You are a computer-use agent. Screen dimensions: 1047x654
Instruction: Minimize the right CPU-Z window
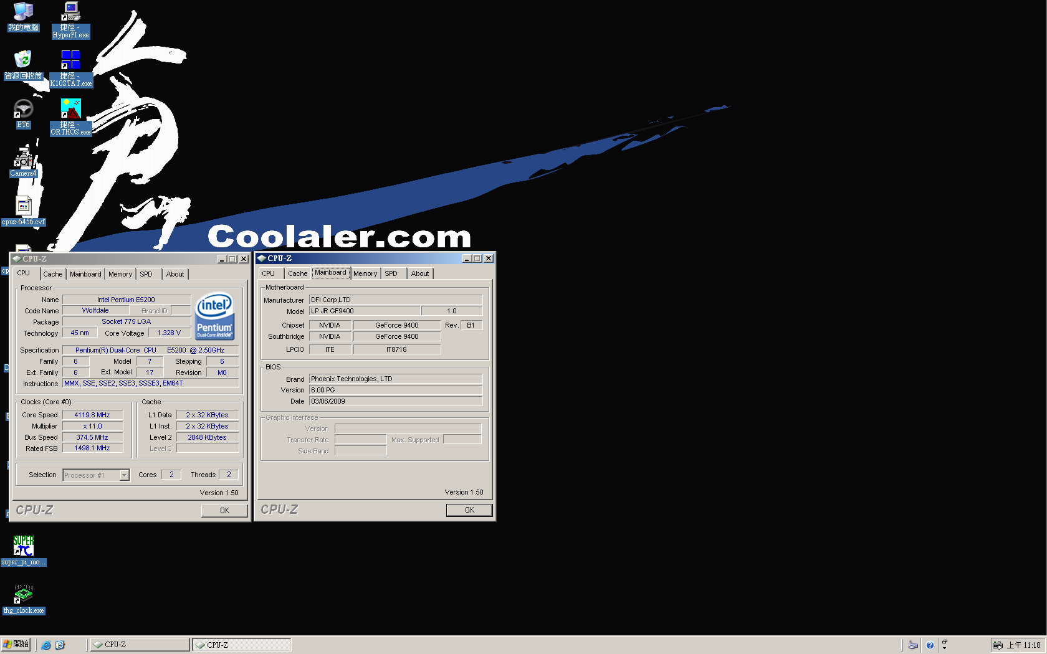click(467, 258)
